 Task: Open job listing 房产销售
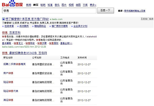8,73
